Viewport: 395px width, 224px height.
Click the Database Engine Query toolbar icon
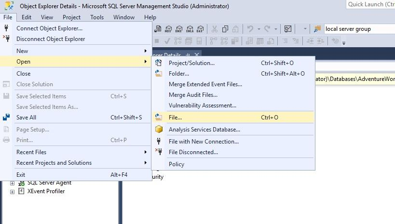coord(158,29)
